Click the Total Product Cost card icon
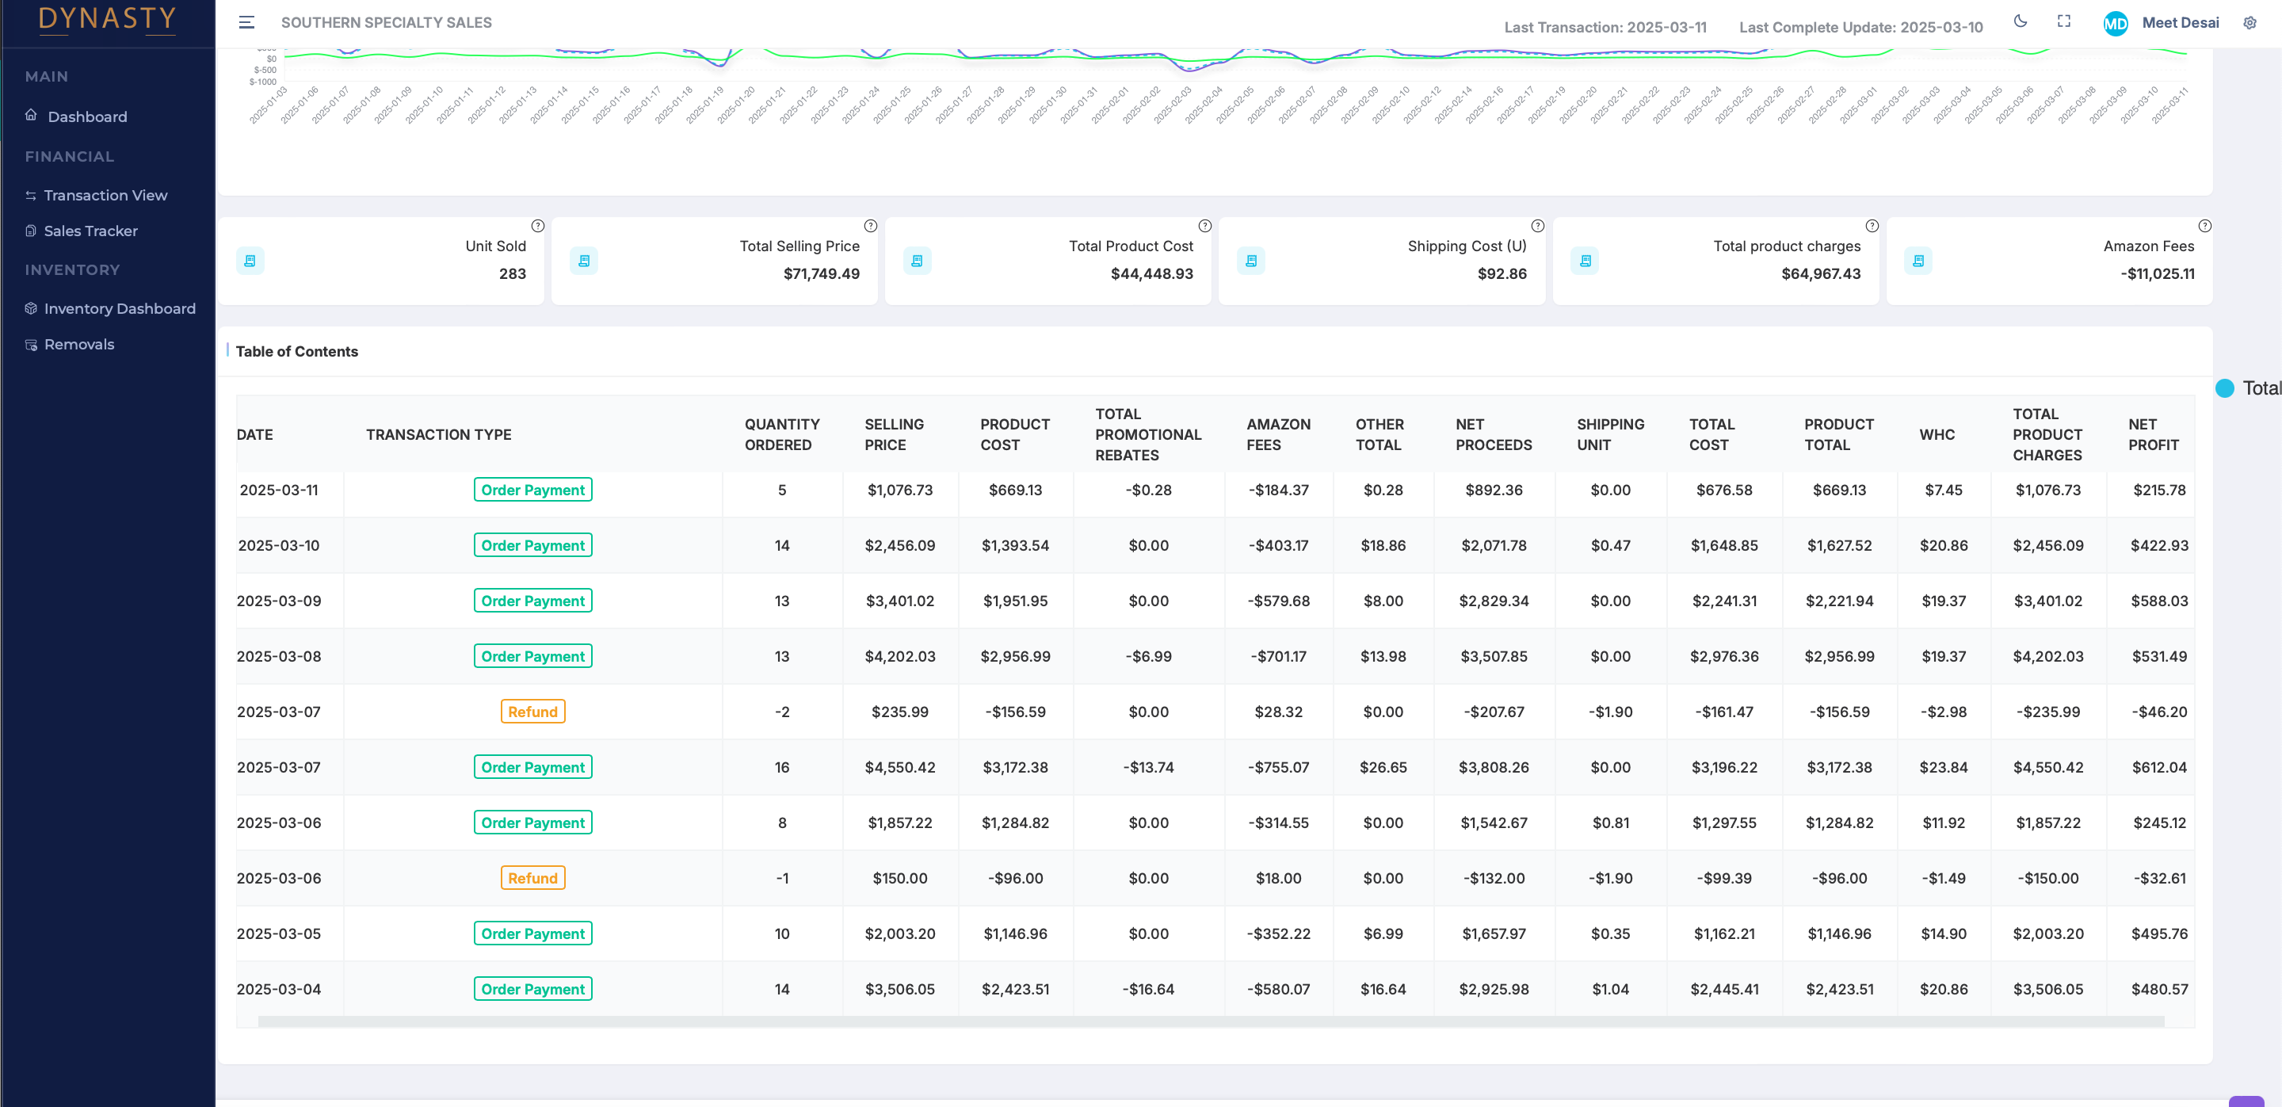 (917, 261)
